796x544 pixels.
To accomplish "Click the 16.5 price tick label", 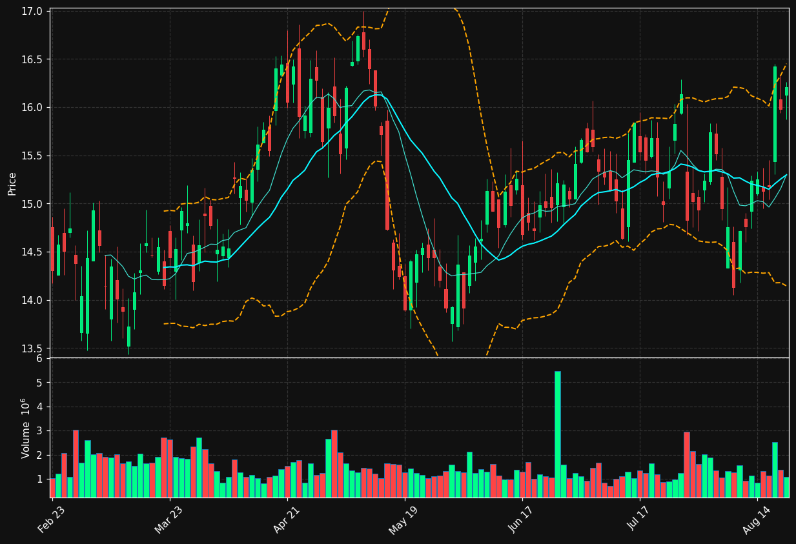I will pos(33,59).
